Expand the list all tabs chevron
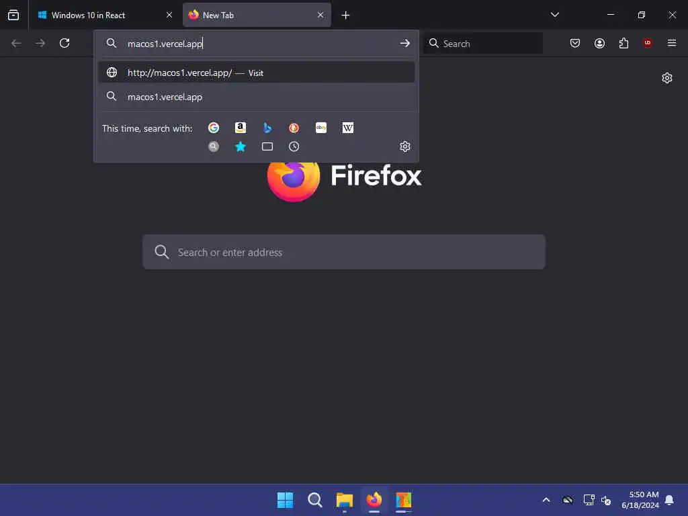This screenshot has width=688, height=516. pos(554,15)
